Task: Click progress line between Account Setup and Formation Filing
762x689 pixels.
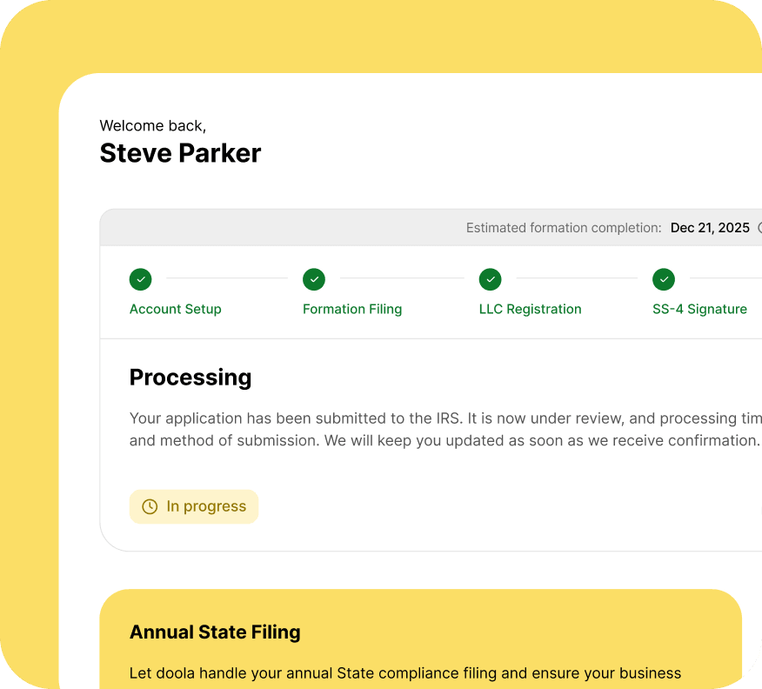Action: [226, 278]
